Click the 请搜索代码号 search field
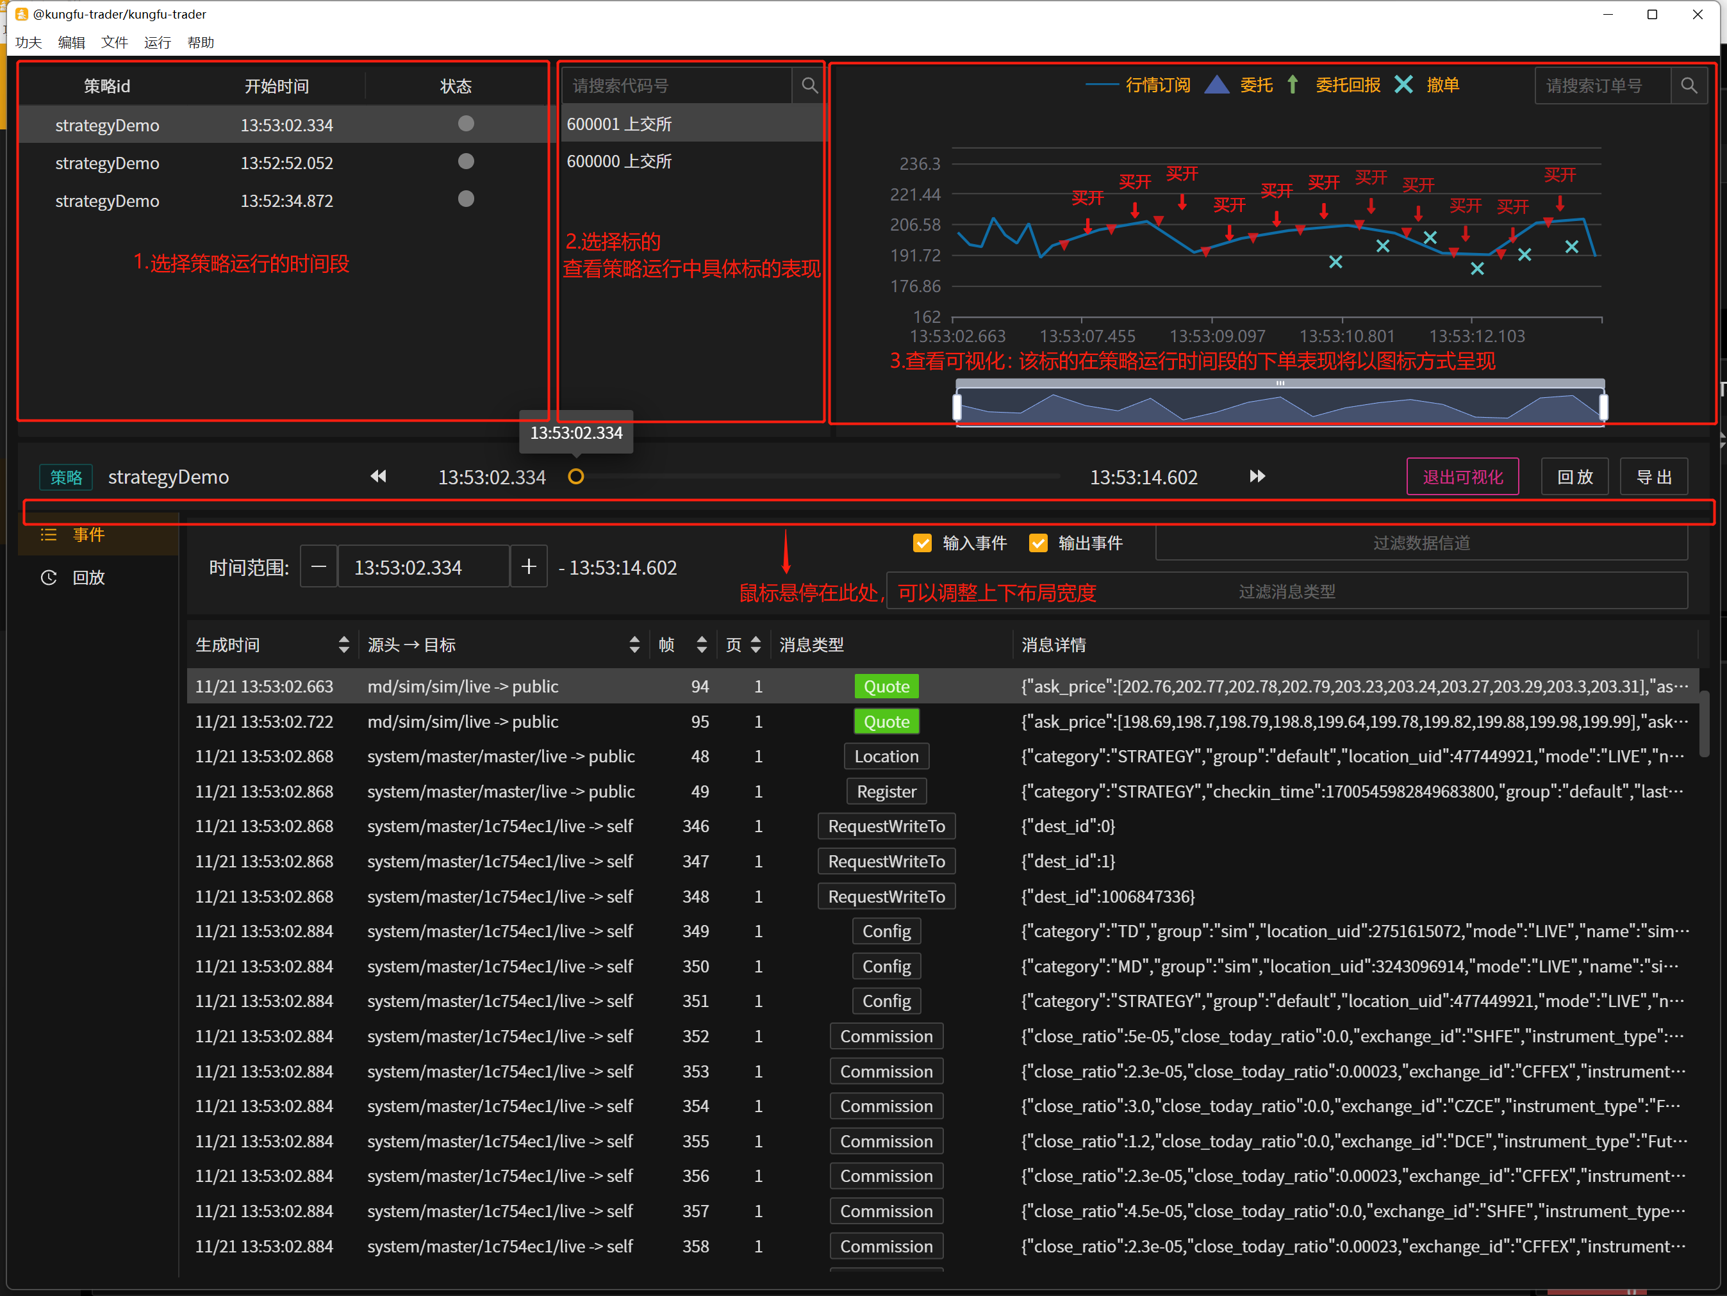This screenshot has width=1727, height=1296. coord(676,85)
